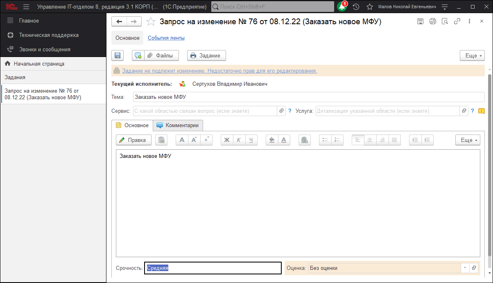Expand the top Еще menu
The height and width of the screenshot is (283, 493).
coord(472,55)
